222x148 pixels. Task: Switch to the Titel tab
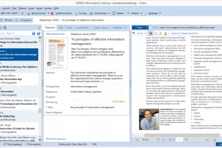pyautogui.click(x=61, y=28)
